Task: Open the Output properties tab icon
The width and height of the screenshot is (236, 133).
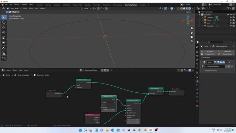Action: [x=197, y=56]
